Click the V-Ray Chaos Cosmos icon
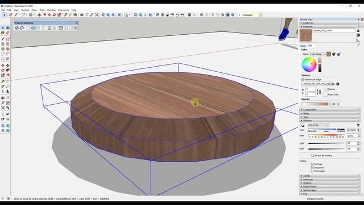This screenshot has height=205, width=364. click(22, 28)
